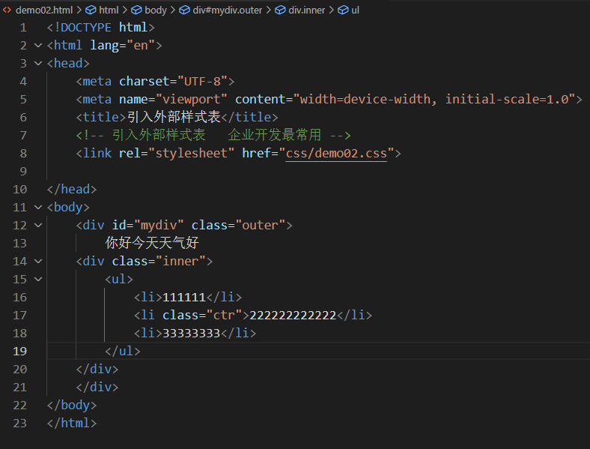Click the "outer" class value
590x449 pixels.
[x=261, y=226]
